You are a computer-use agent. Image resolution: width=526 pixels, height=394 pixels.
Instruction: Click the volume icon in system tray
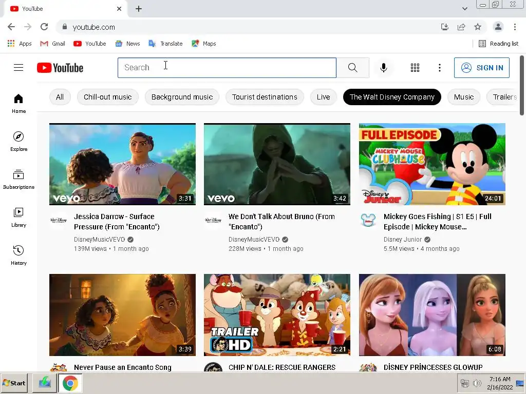coord(477,383)
